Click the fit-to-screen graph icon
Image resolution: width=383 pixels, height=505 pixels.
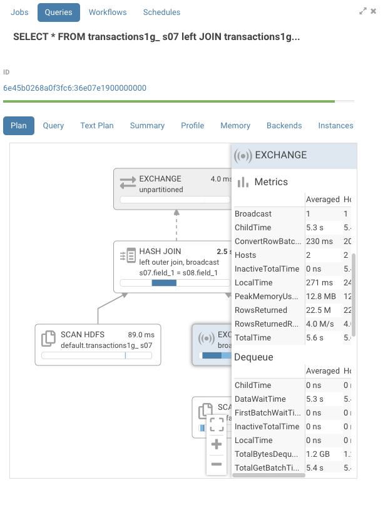pos(217,424)
